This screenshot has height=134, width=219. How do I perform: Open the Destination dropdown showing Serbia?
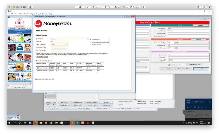[x=70, y=39]
